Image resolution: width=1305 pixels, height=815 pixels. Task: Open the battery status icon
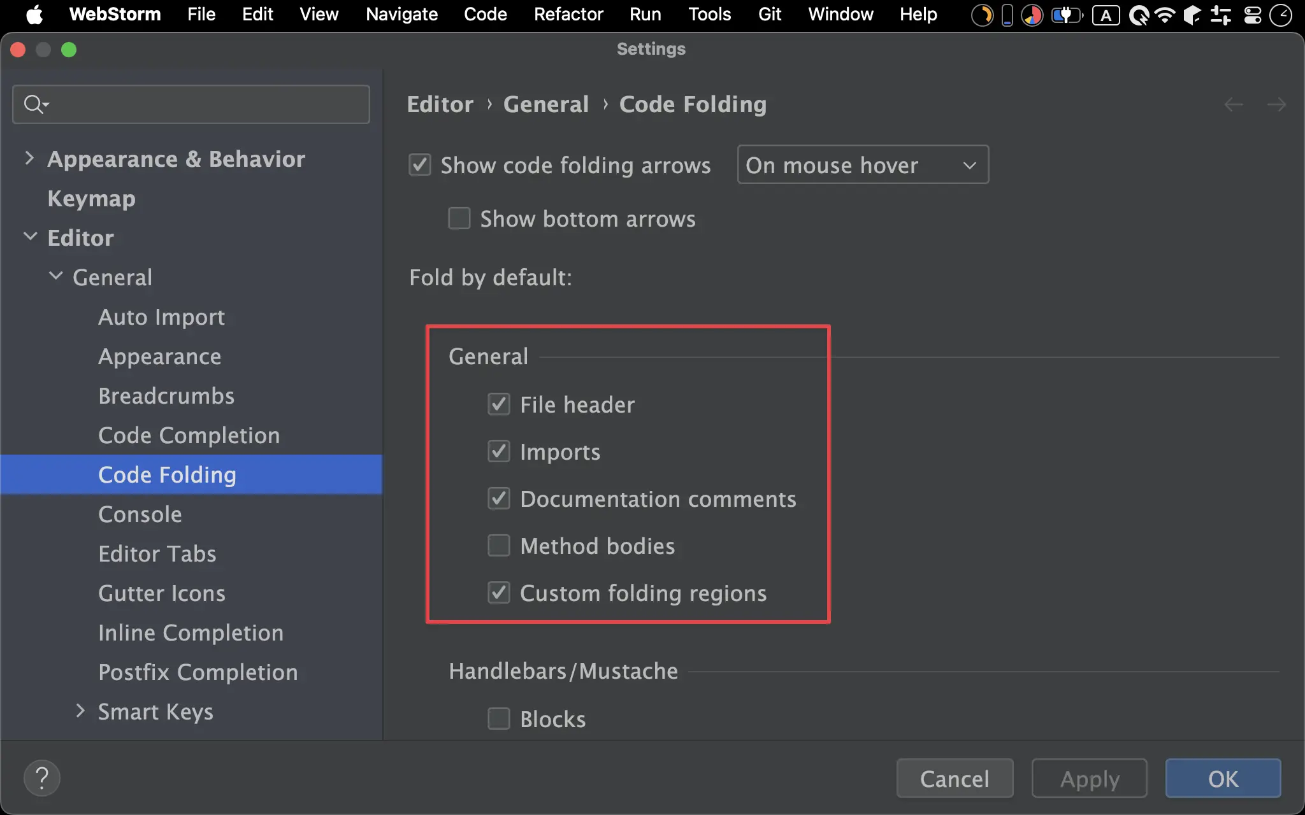(1067, 15)
